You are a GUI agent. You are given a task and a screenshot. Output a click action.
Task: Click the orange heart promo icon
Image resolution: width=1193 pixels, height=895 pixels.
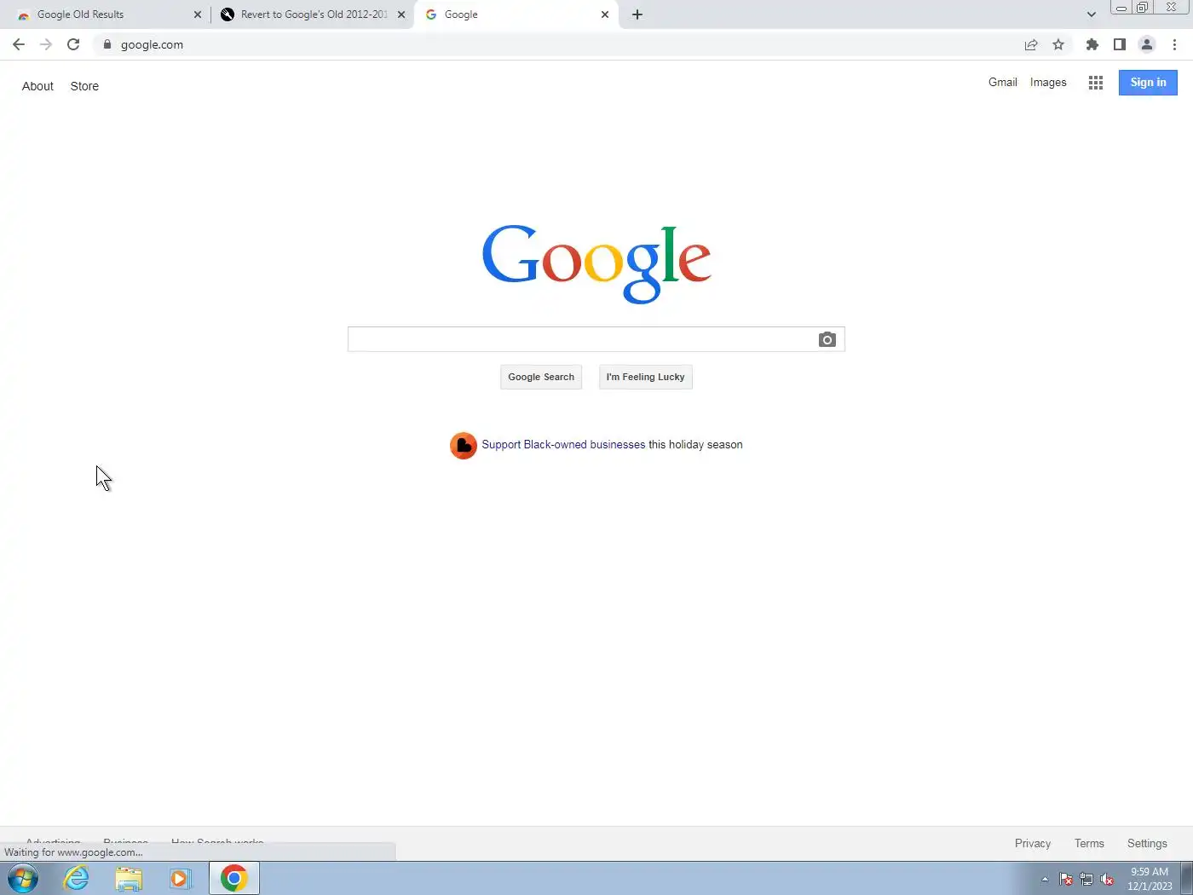(464, 445)
